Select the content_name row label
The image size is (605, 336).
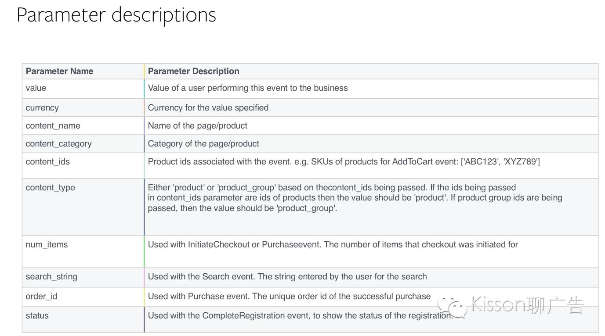coord(53,125)
